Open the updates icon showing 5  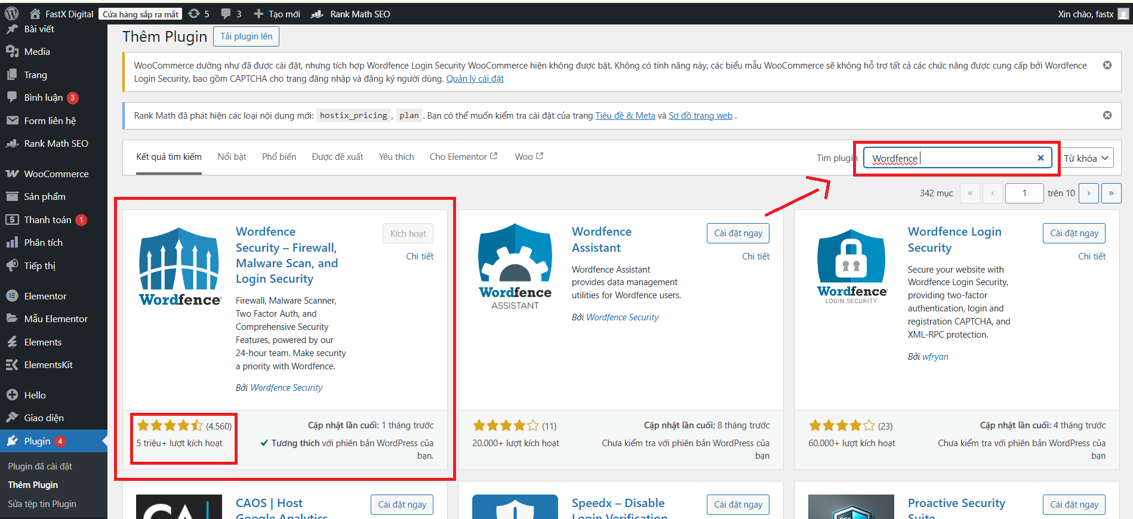(198, 14)
